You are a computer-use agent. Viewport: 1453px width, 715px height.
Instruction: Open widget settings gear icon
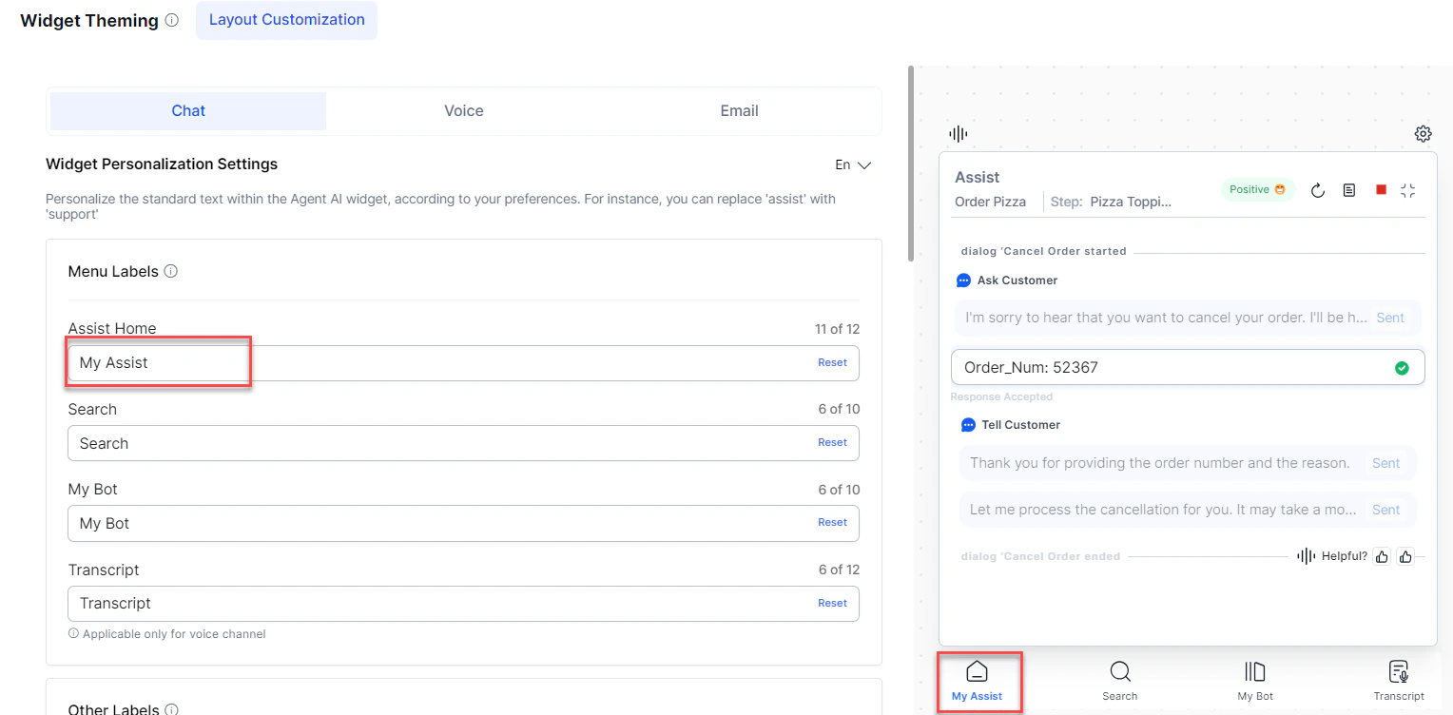click(x=1423, y=133)
